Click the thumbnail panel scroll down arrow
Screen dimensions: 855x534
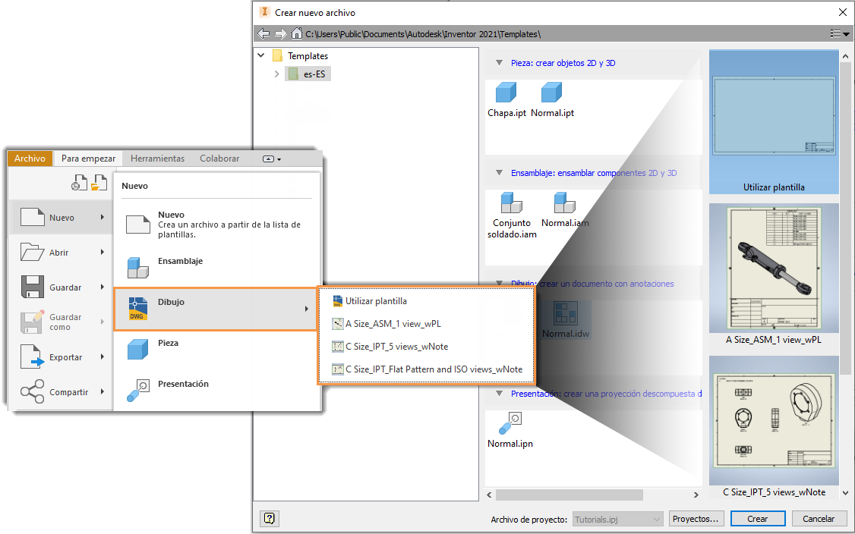(x=845, y=493)
